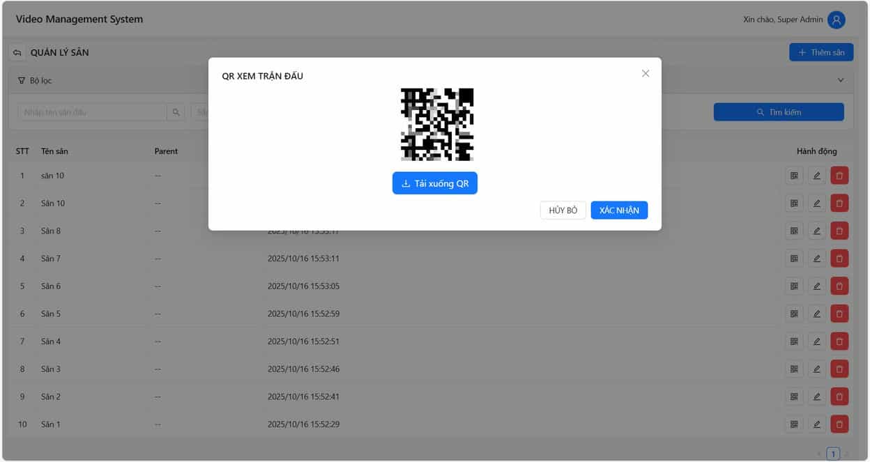Image resolution: width=870 pixels, height=462 pixels.
Task: Click pencil edit icon for Sân 3
Action: click(x=816, y=369)
